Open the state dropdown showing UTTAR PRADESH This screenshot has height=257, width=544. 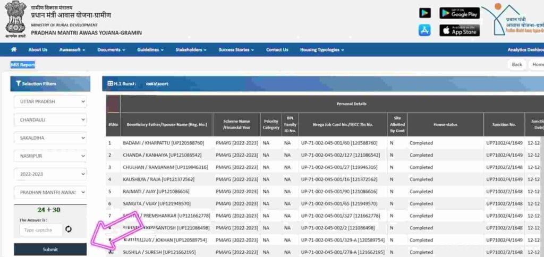[x=50, y=101]
